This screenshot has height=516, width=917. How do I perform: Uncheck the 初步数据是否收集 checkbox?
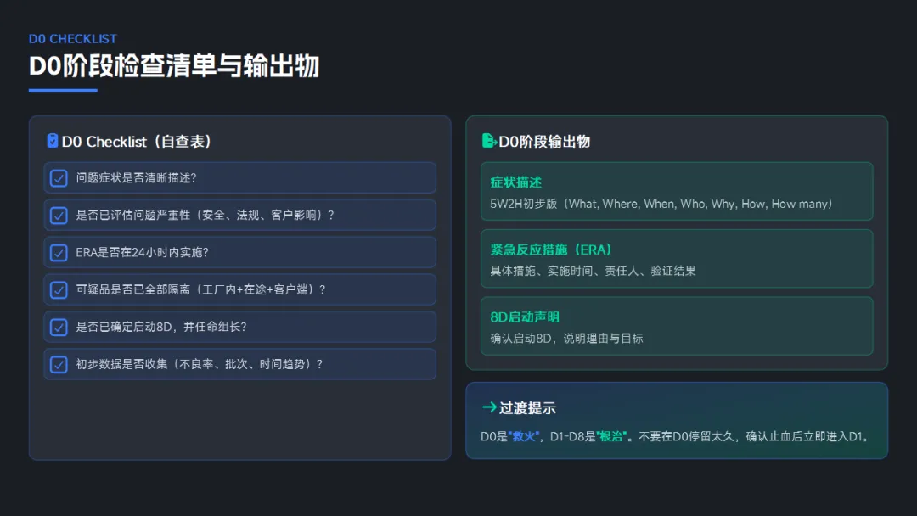(x=59, y=364)
